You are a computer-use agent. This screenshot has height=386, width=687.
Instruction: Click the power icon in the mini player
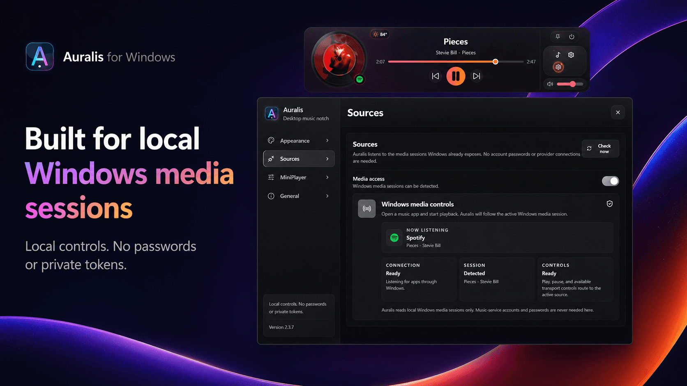pos(572,37)
